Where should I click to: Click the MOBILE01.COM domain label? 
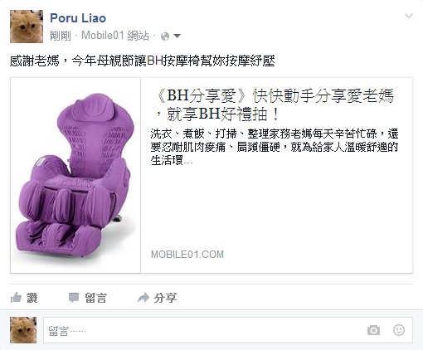click(187, 255)
